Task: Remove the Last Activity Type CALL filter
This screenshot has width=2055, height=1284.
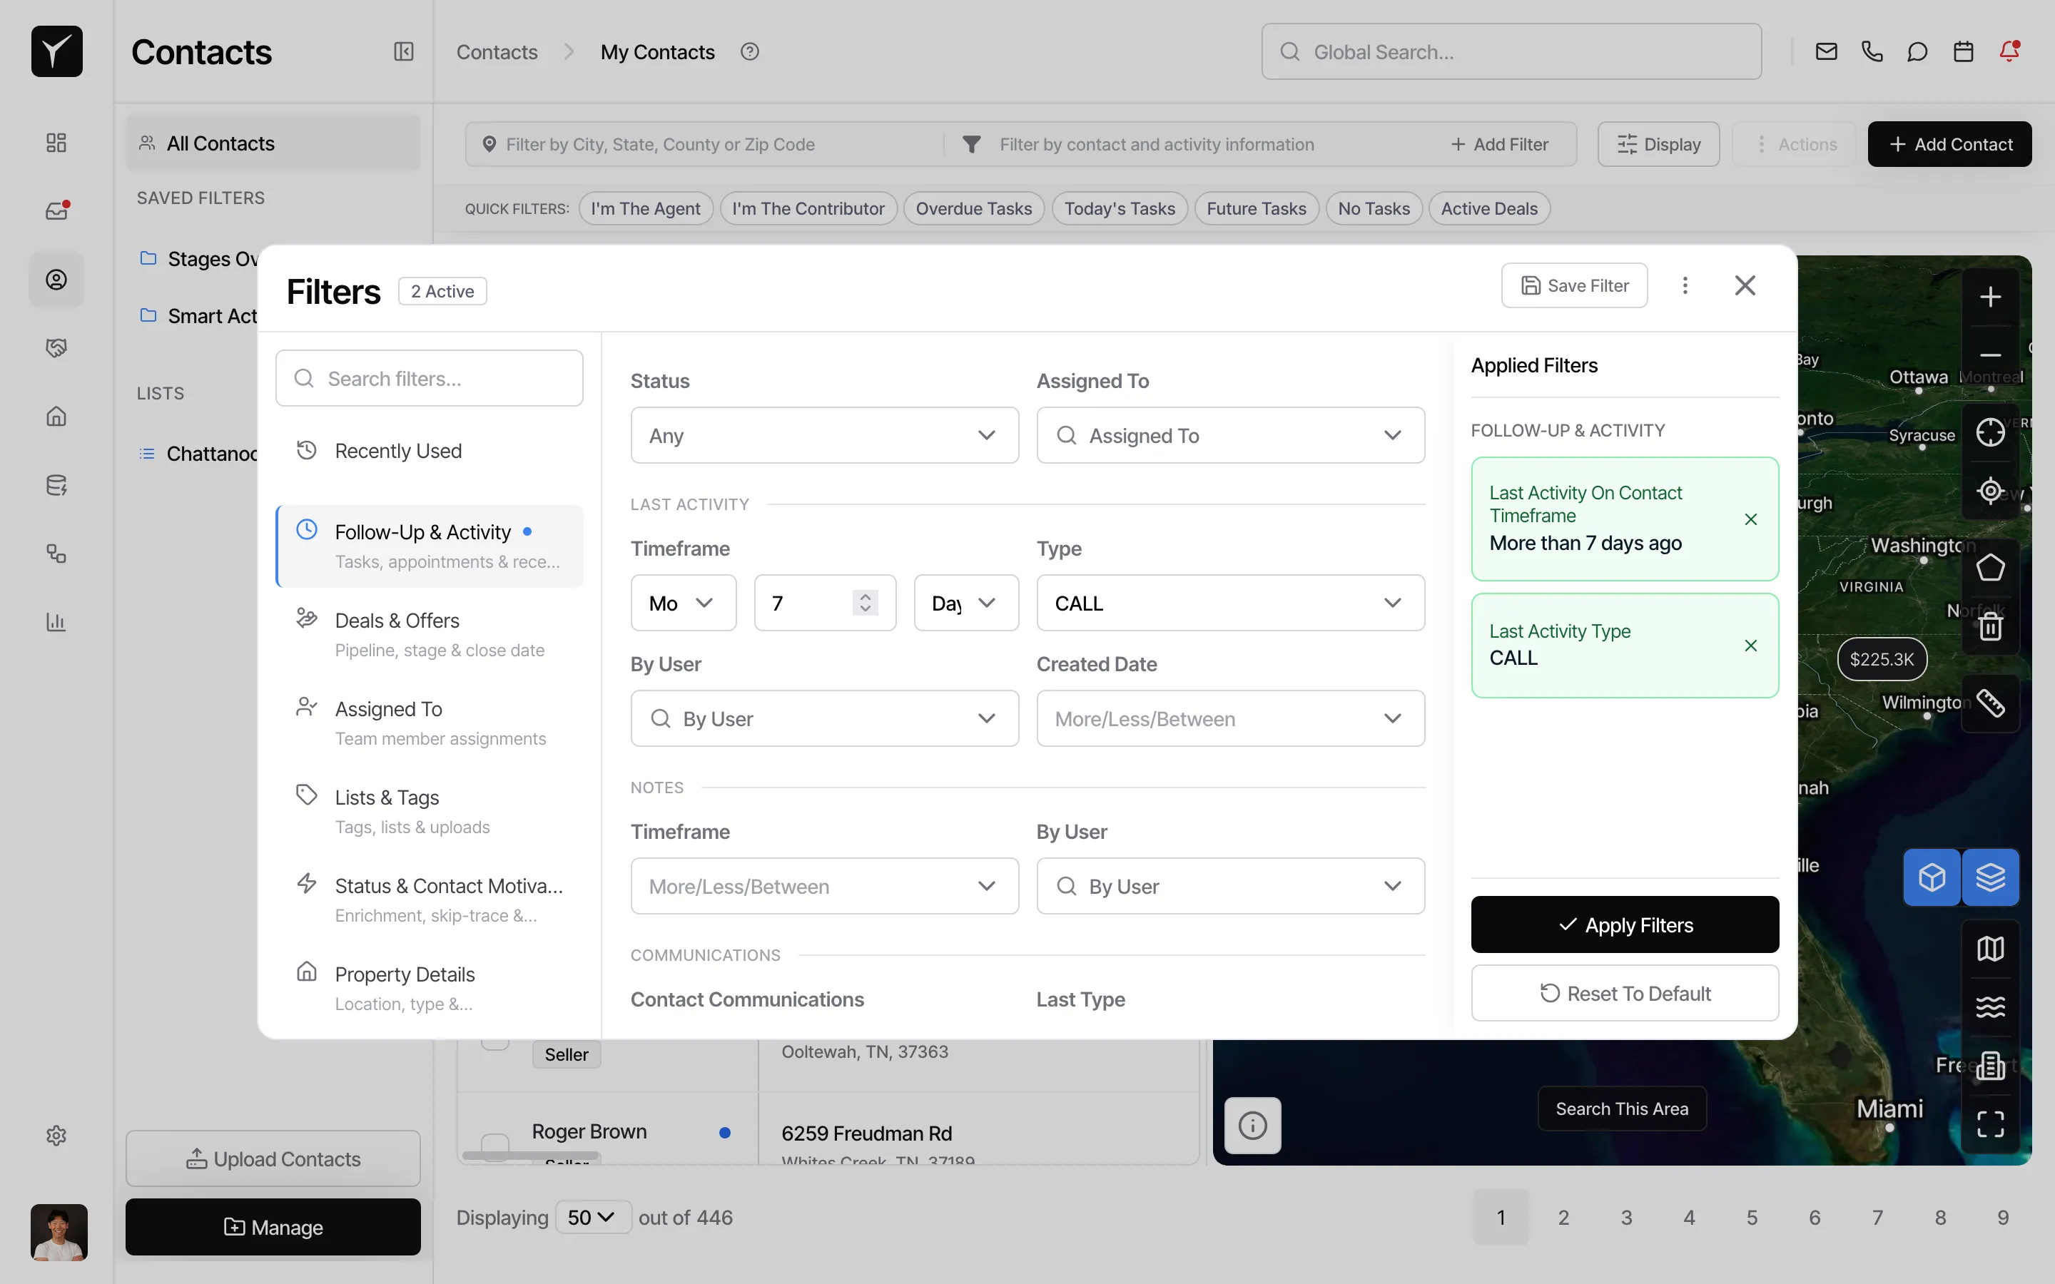Action: tap(1751, 646)
